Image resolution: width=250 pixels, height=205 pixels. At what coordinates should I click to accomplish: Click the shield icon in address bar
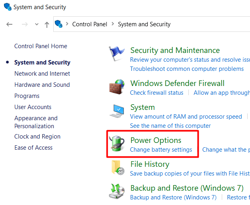coord(59,24)
